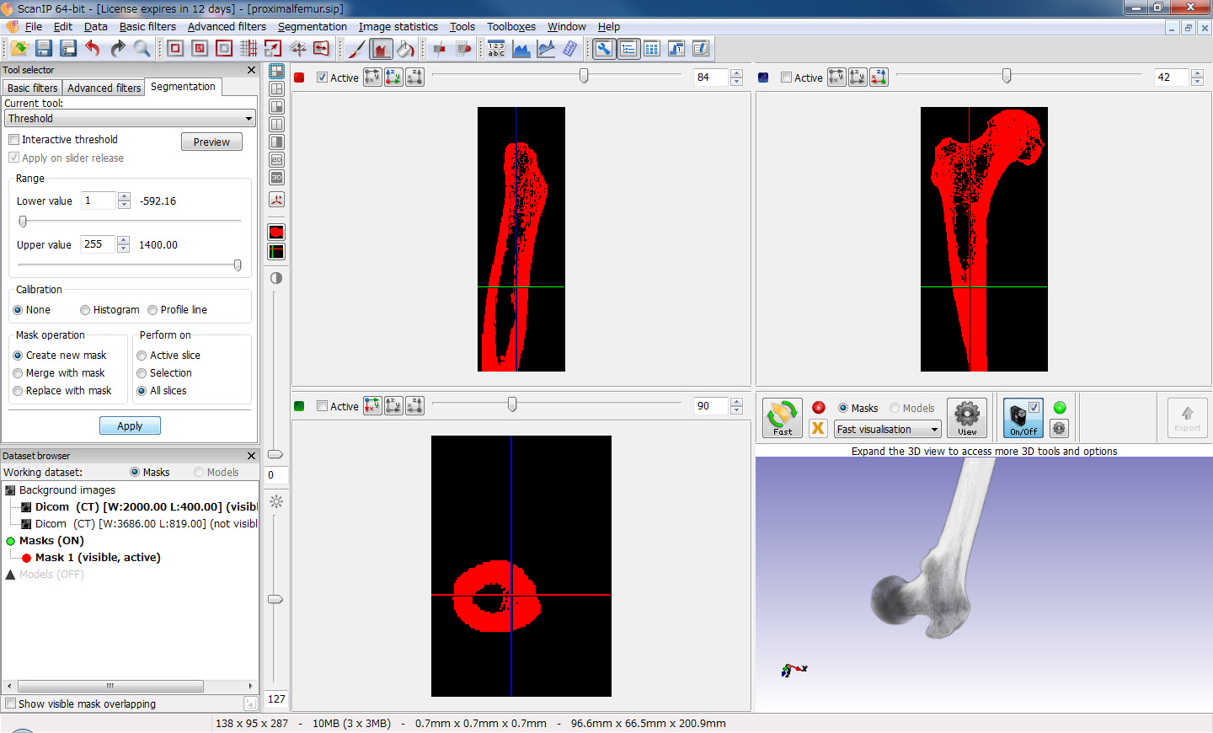Select the four-view layout icon
Viewport: 1213px width, 733px height.
click(x=276, y=72)
